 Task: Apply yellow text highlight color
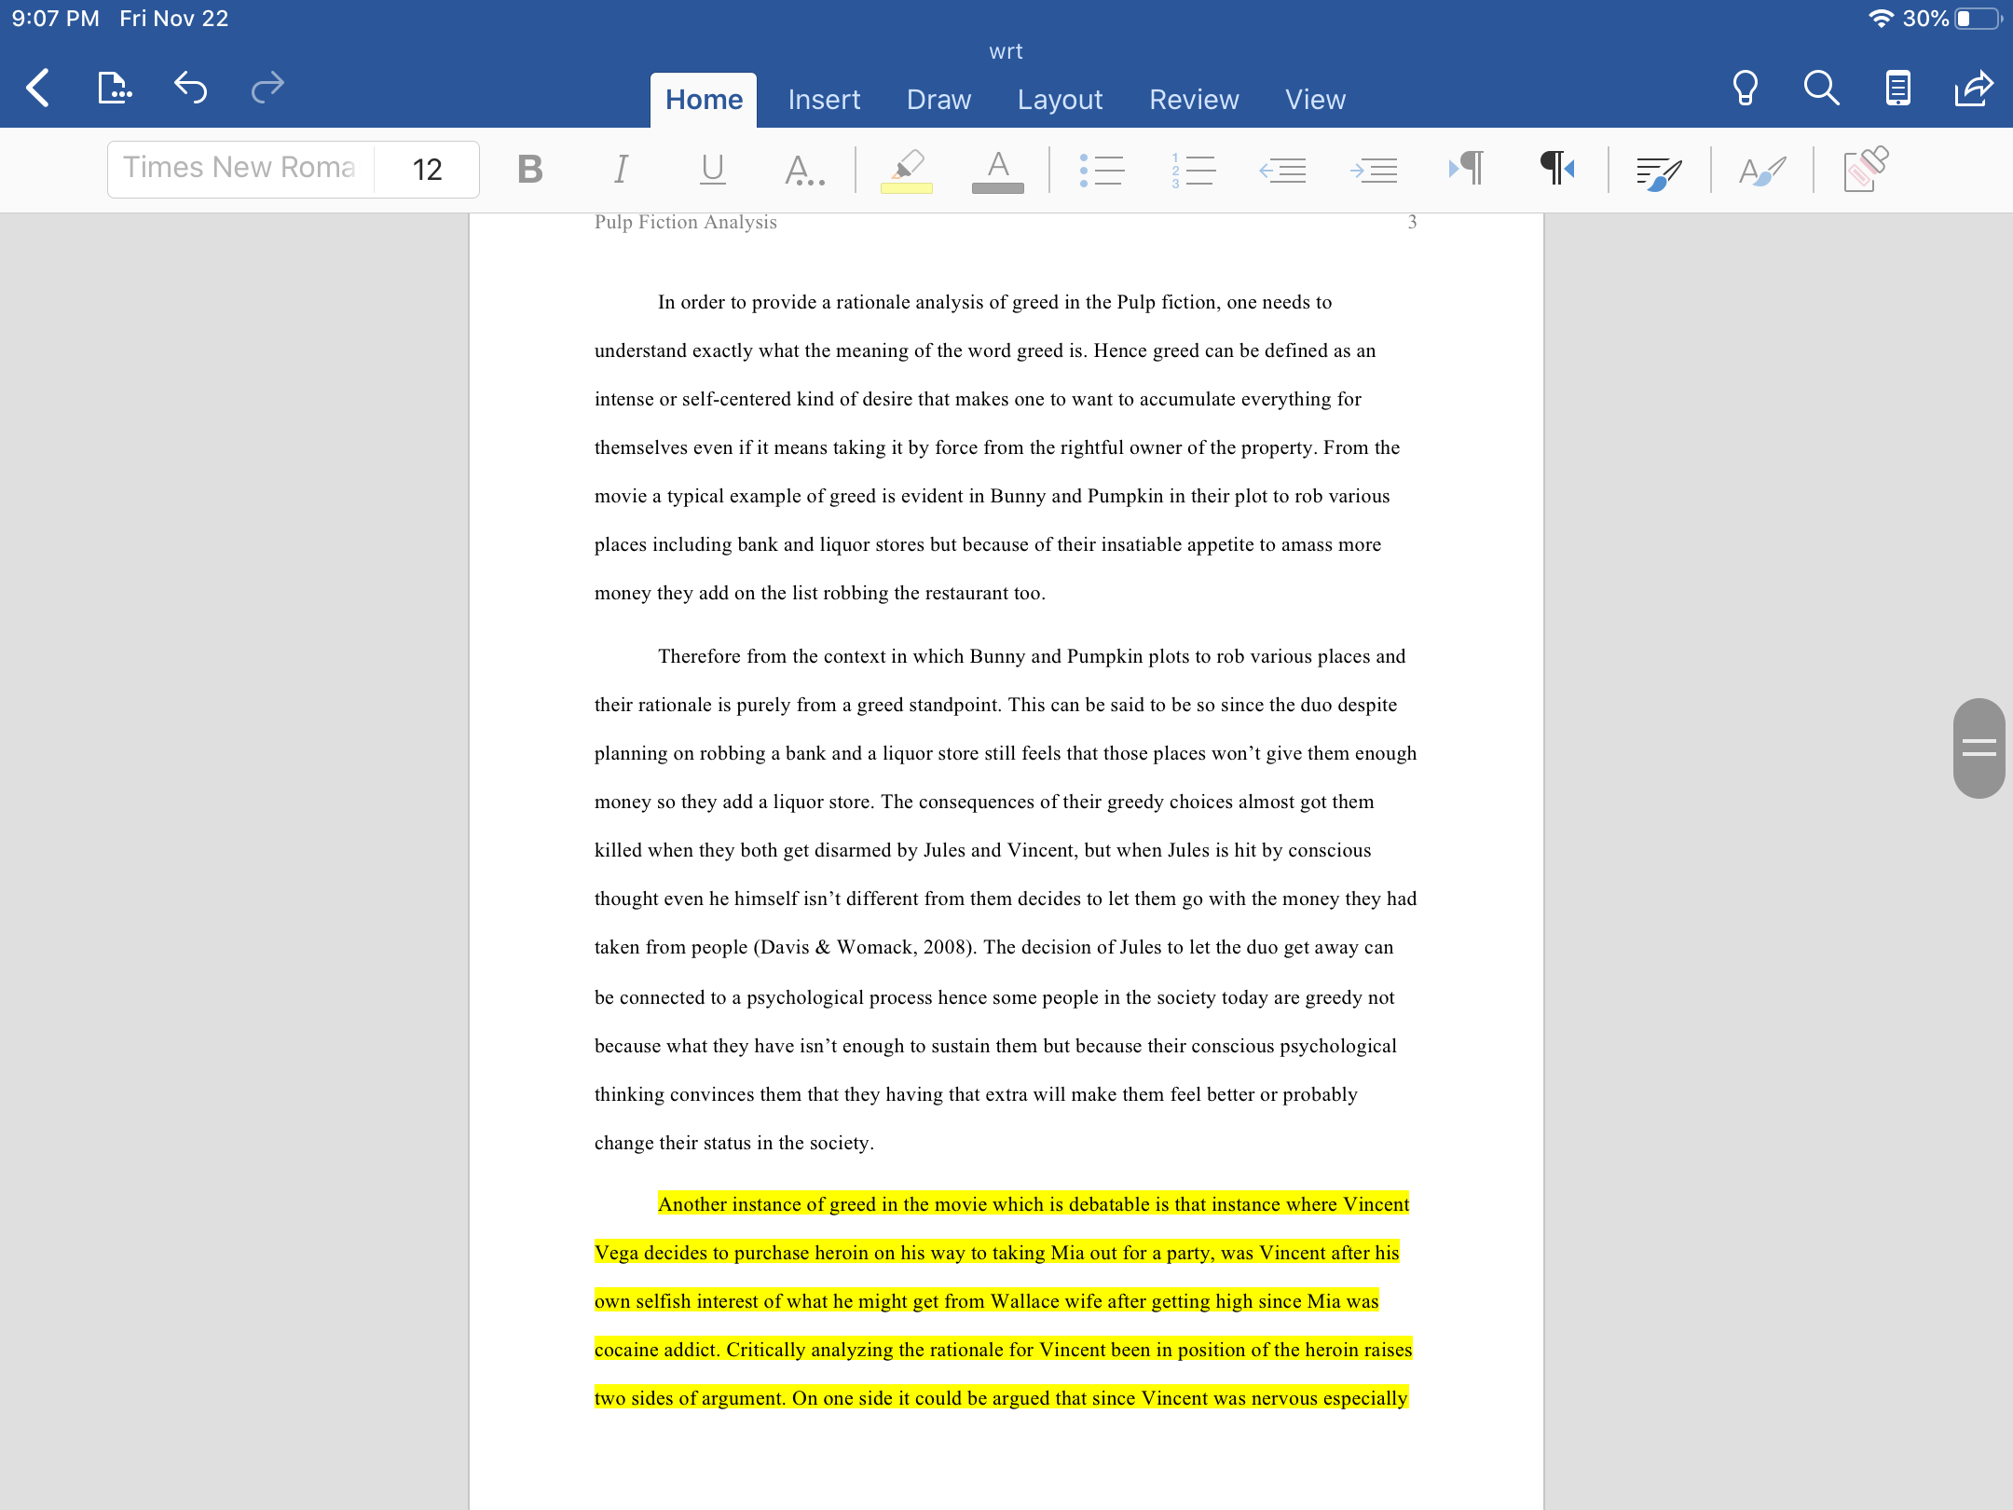[x=907, y=170]
